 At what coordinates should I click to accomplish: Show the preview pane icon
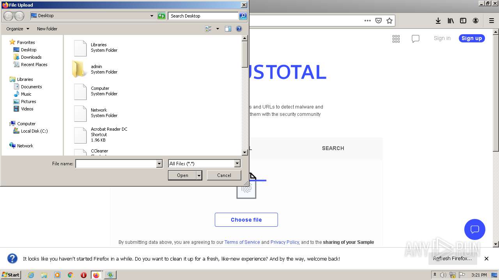228,29
